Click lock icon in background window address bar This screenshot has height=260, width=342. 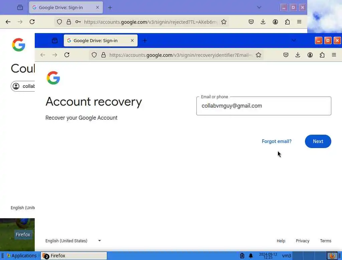pyautogui.click(x=69, y=22)
